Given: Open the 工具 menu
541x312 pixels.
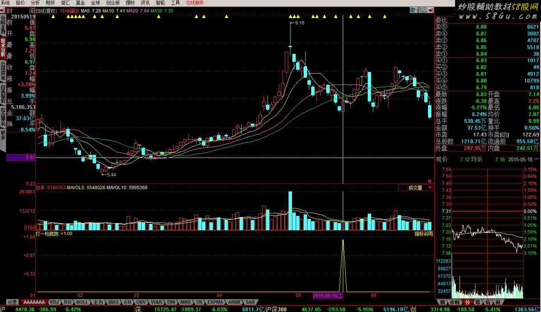Looking at the screenshot, I should [175, 3].
